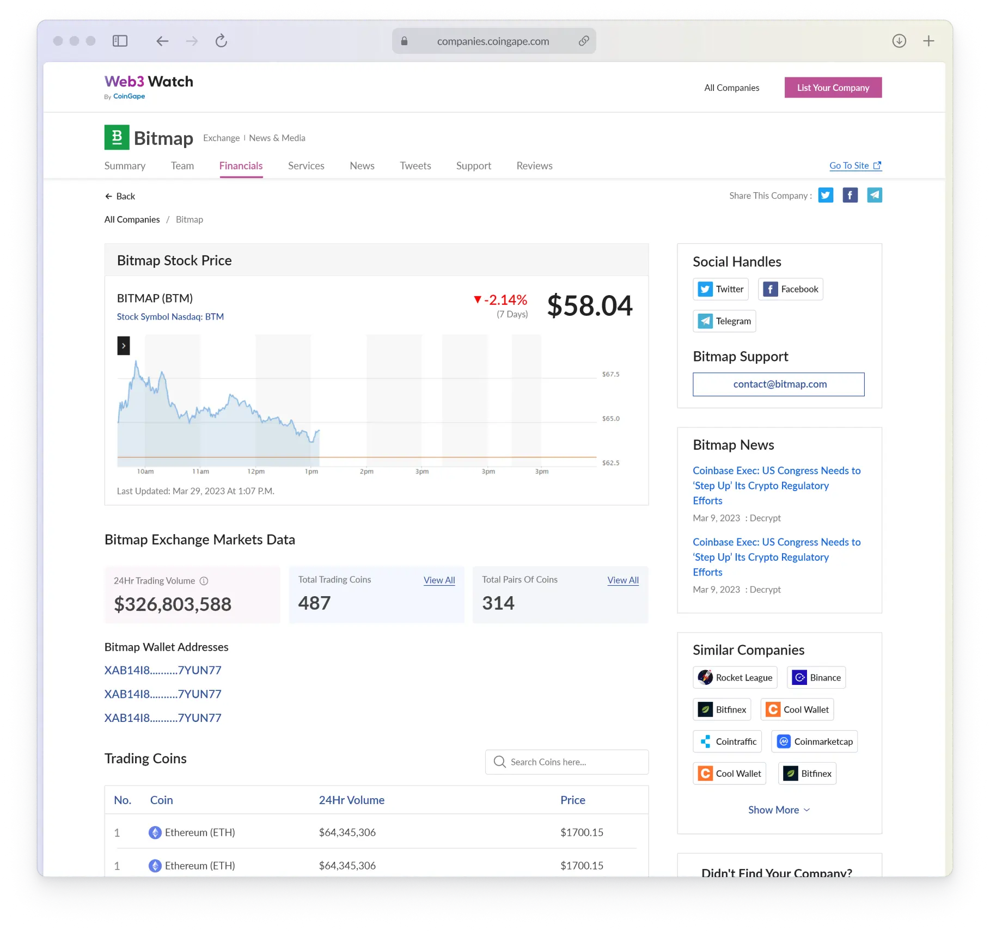
Task: Click Stock Symbol Nasdaq: BTM link
Action: point(170,317)
